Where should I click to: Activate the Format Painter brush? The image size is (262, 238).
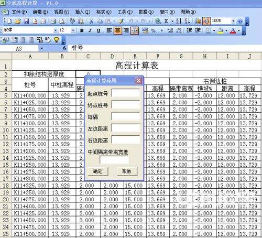pyautogui.click(x=121, y=21)
